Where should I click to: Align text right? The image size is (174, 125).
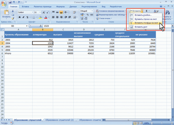61,17
